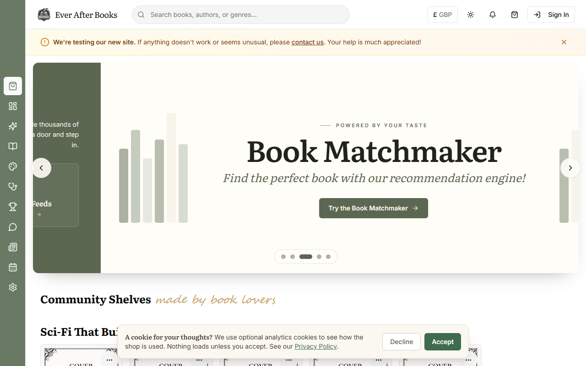Go to previous carousel slide
Viewport: 586px width, 366px height.
tap(41, 168)
